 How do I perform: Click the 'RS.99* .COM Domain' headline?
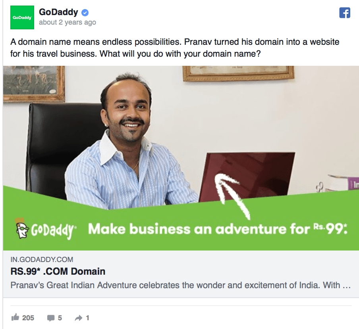(x=58, y=272)
